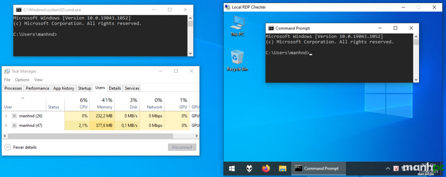Launch Firefox from the remote taskbar

tap(266, 168)
